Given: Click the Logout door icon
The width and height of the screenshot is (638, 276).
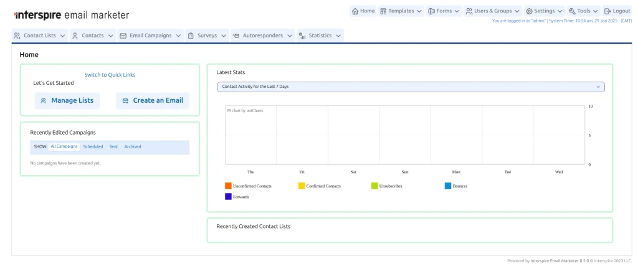Looking at the screenshot, I should coord(608,11).
